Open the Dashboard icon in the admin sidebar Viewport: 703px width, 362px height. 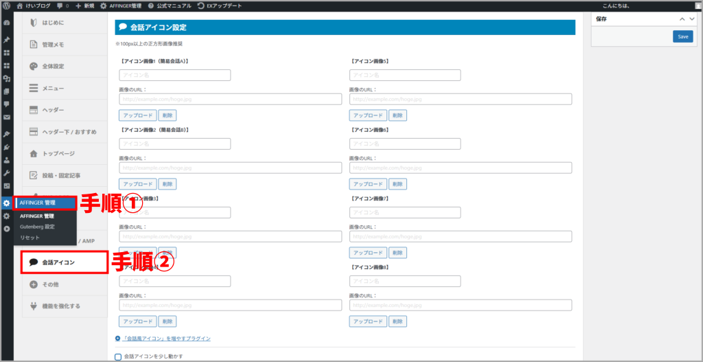(x=6, y=23)
